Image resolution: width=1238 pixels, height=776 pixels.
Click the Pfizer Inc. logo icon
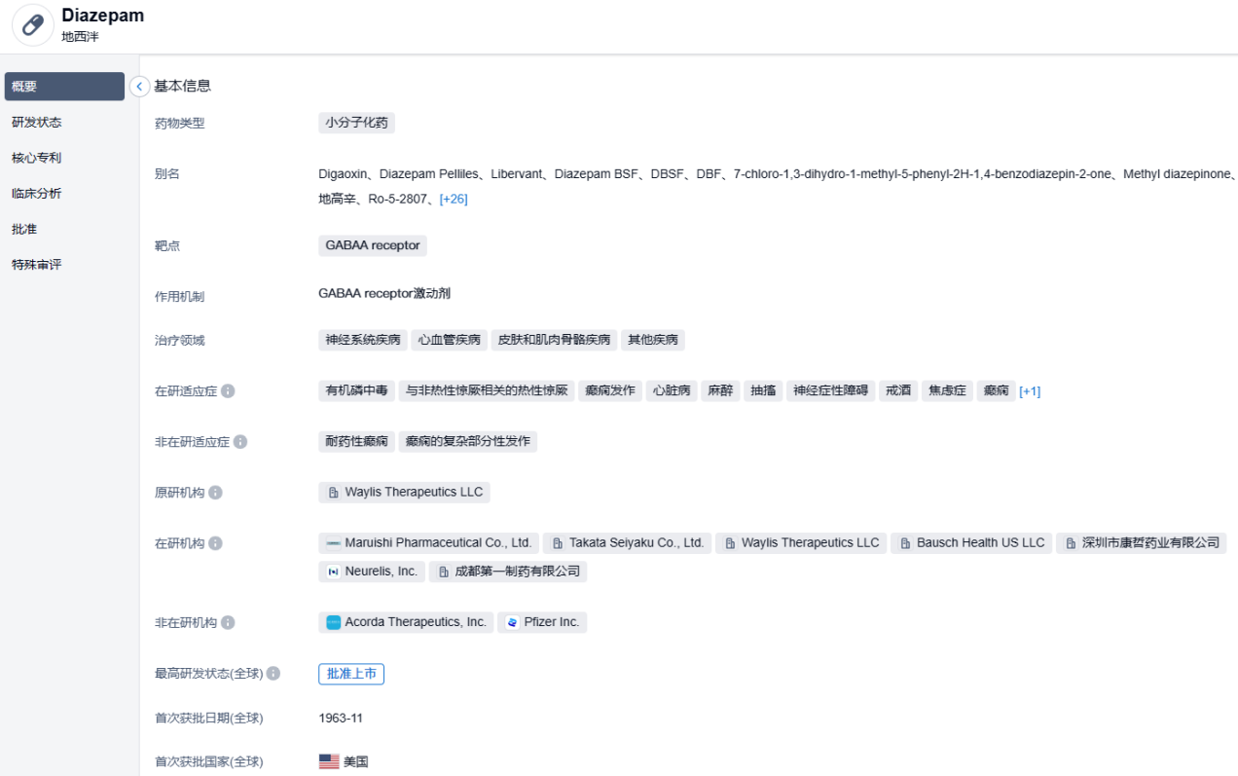coord(513,623)
